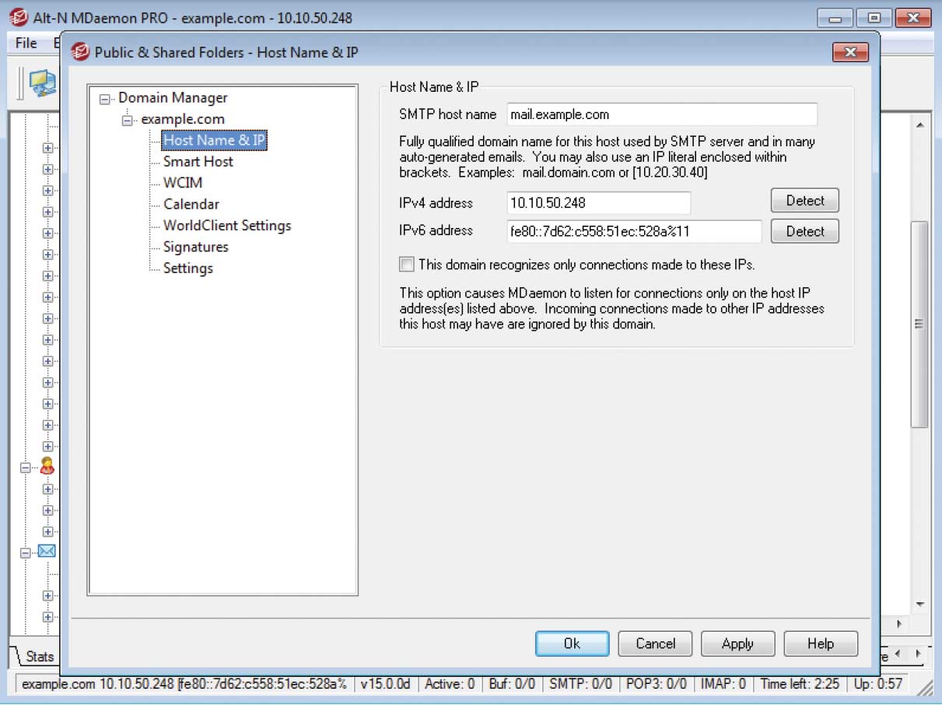Click the main window scroll-down arrow
Image resolution: width=942 pixels, height=705 pixels.
919,604
